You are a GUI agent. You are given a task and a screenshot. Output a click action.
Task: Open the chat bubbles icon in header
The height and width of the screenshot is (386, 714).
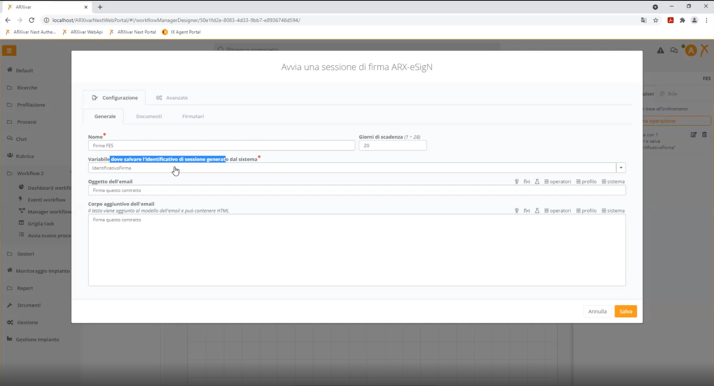point(674,50)
